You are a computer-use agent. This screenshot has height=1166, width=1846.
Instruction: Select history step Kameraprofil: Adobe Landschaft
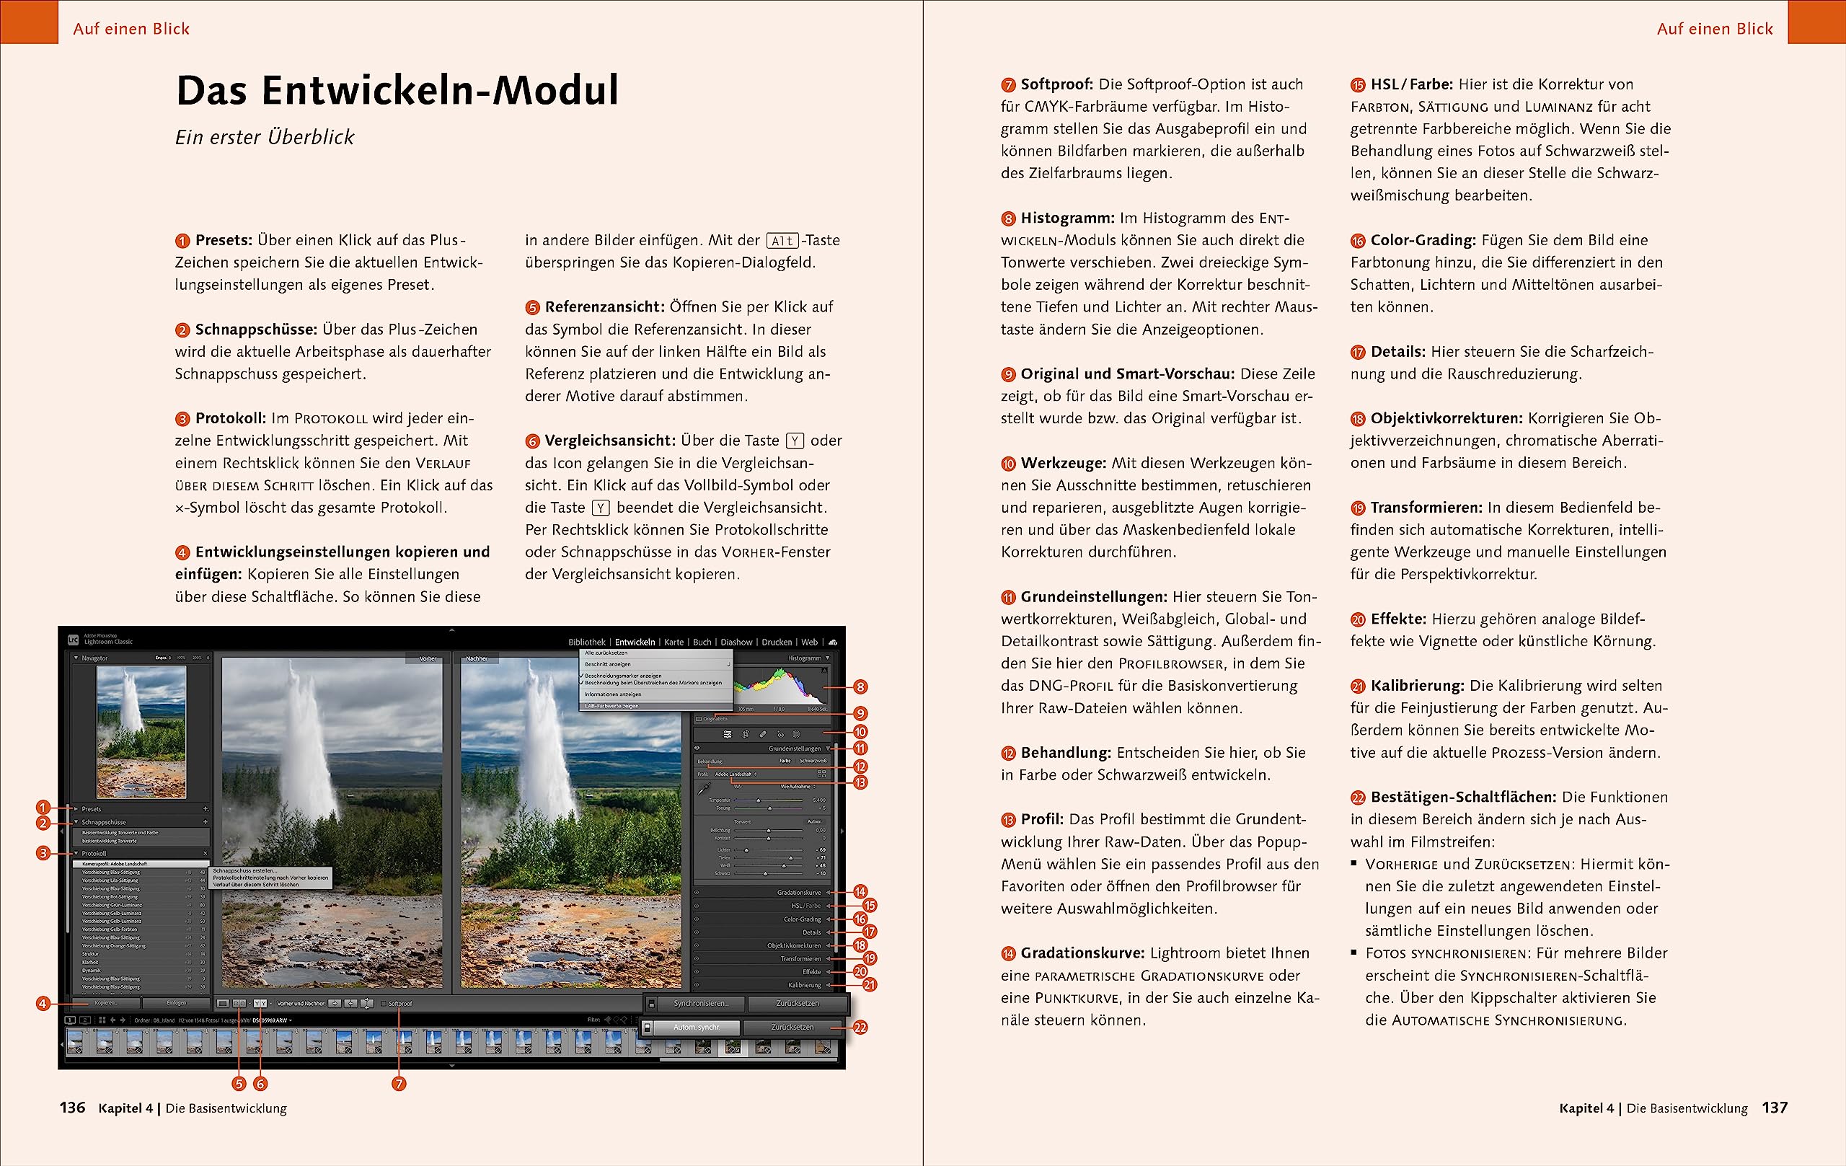pos(142,864)
